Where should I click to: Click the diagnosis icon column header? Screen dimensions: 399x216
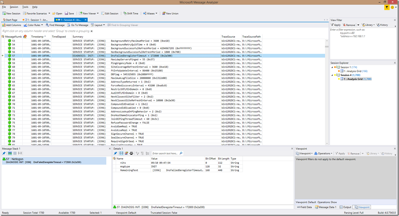[x=25, y=37]
